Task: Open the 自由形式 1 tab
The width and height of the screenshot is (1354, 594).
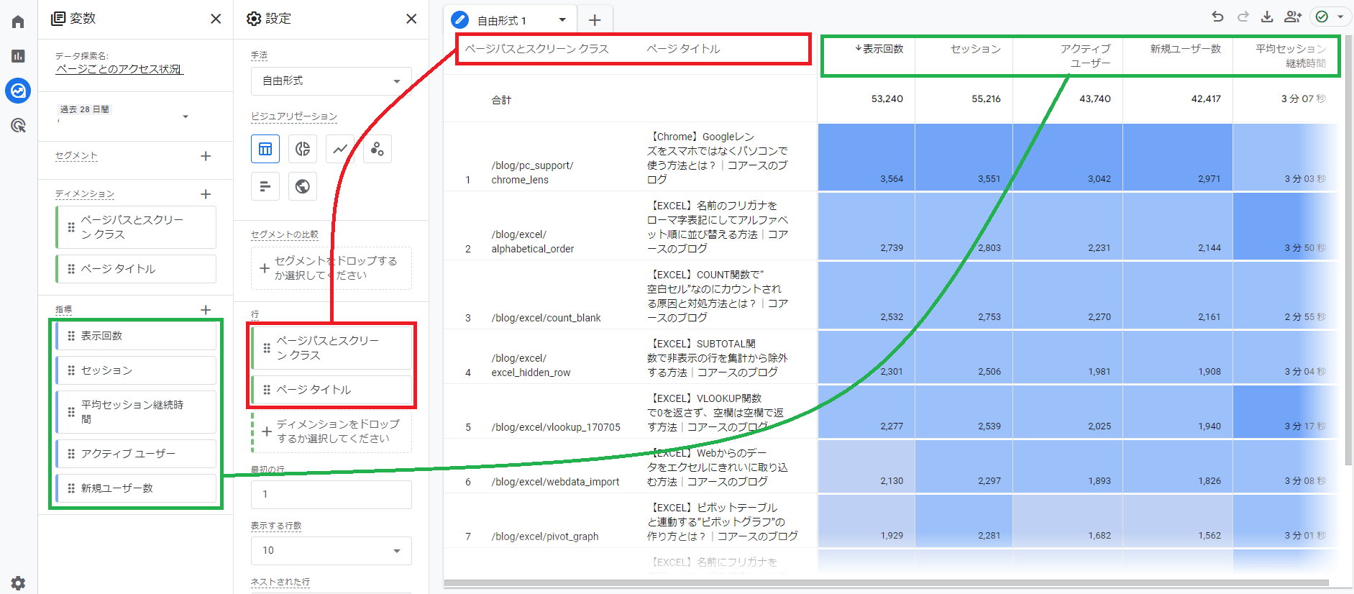Action: point(502,20)
